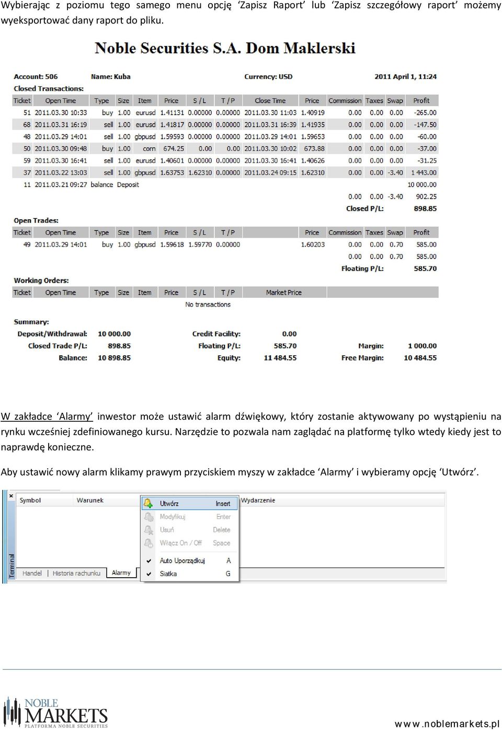Viewport: 502px width, 730px height.
Task: Click the Warunek column header
Action: click(x=90, y=500)
